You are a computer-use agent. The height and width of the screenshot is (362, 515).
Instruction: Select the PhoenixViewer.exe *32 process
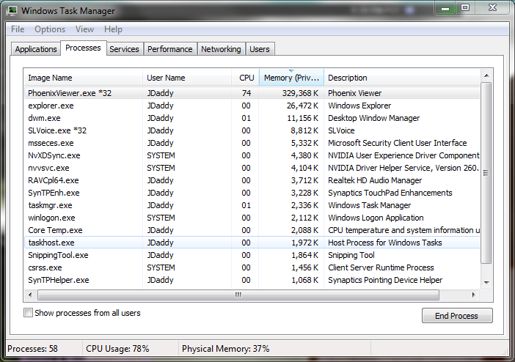[x=252, y=93]
